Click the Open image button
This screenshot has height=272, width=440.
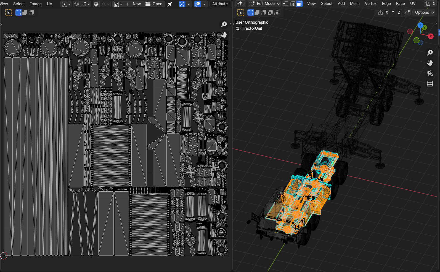(x=154, y=4)
